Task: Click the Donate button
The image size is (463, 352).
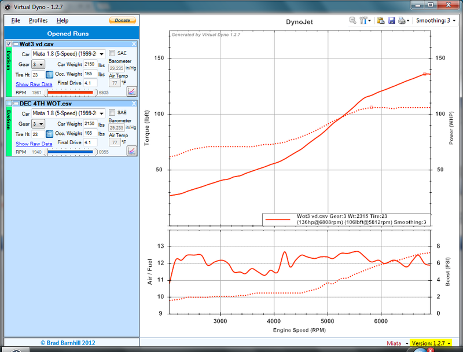Action: [122, 20]
